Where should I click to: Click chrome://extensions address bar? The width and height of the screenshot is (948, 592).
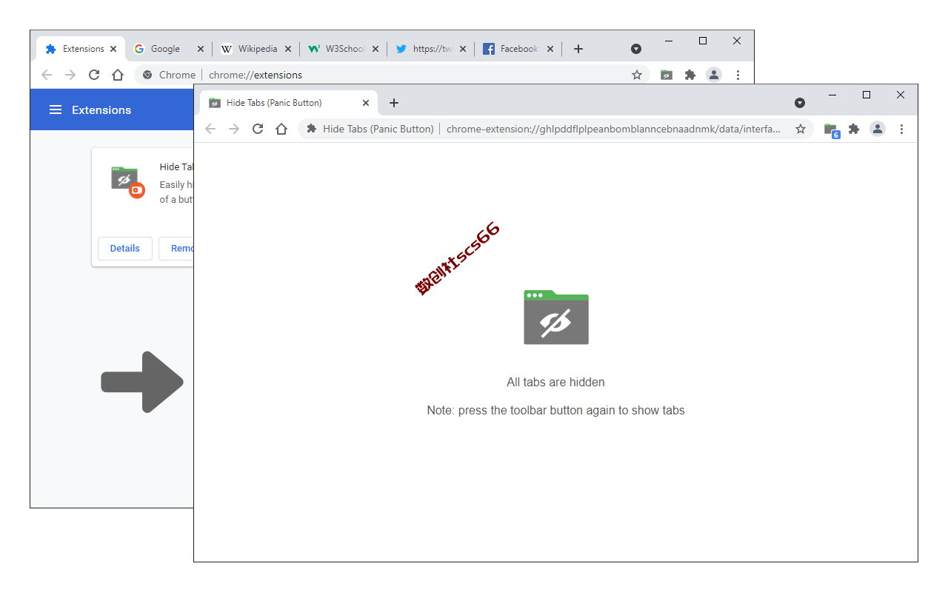[392, 75]
